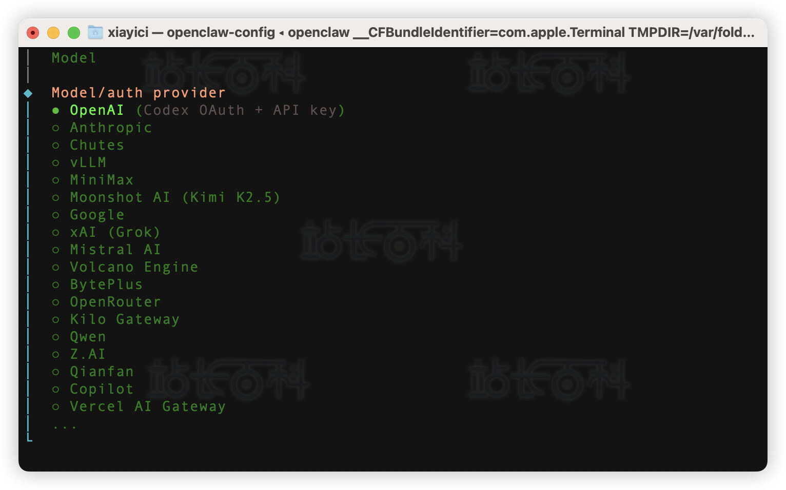Choose the Volcano Engine option
This screenshot has height=490, width=786.
click(125, 267)
